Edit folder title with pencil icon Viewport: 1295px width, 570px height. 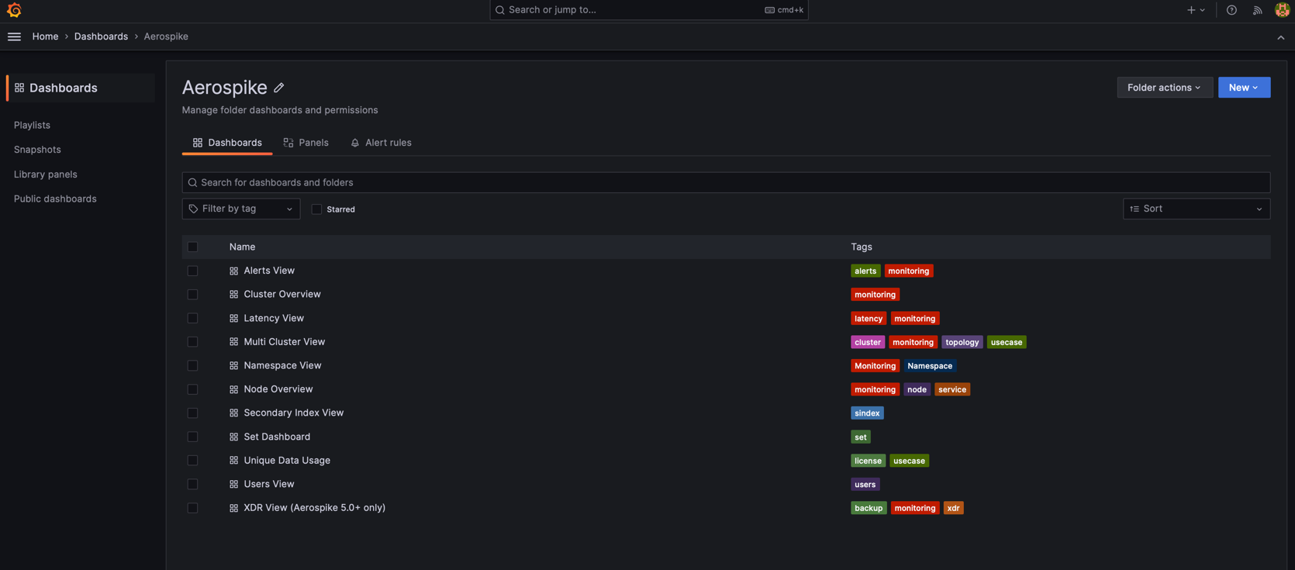click(279, 88)
